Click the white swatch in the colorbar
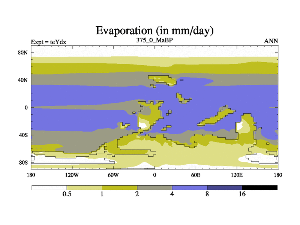Image resolution: width=300 pixels, height=225 pixels. point(49,187)
